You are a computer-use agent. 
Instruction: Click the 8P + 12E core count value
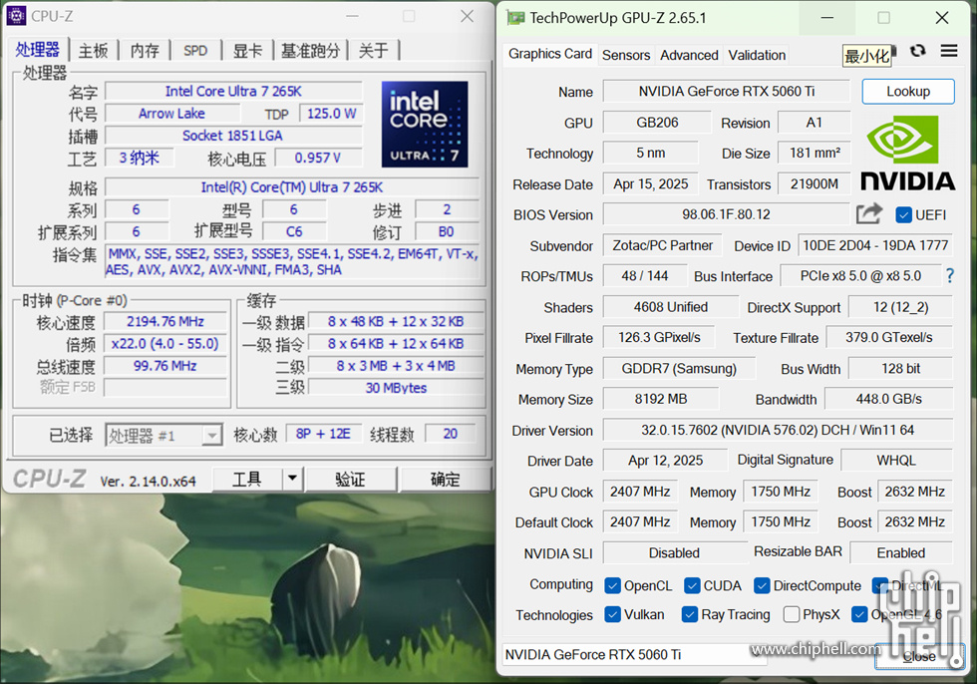point(323,434)
